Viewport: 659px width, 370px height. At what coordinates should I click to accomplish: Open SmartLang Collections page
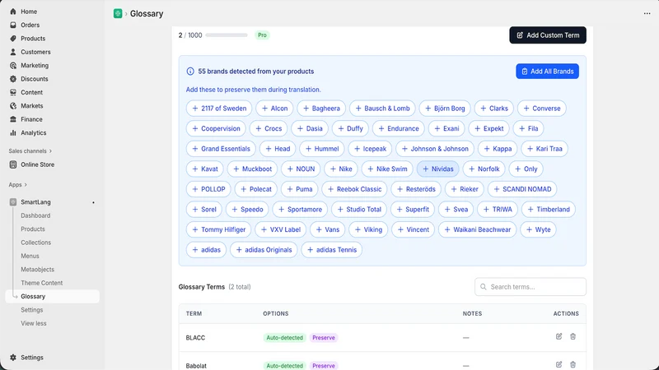point(35,243)
